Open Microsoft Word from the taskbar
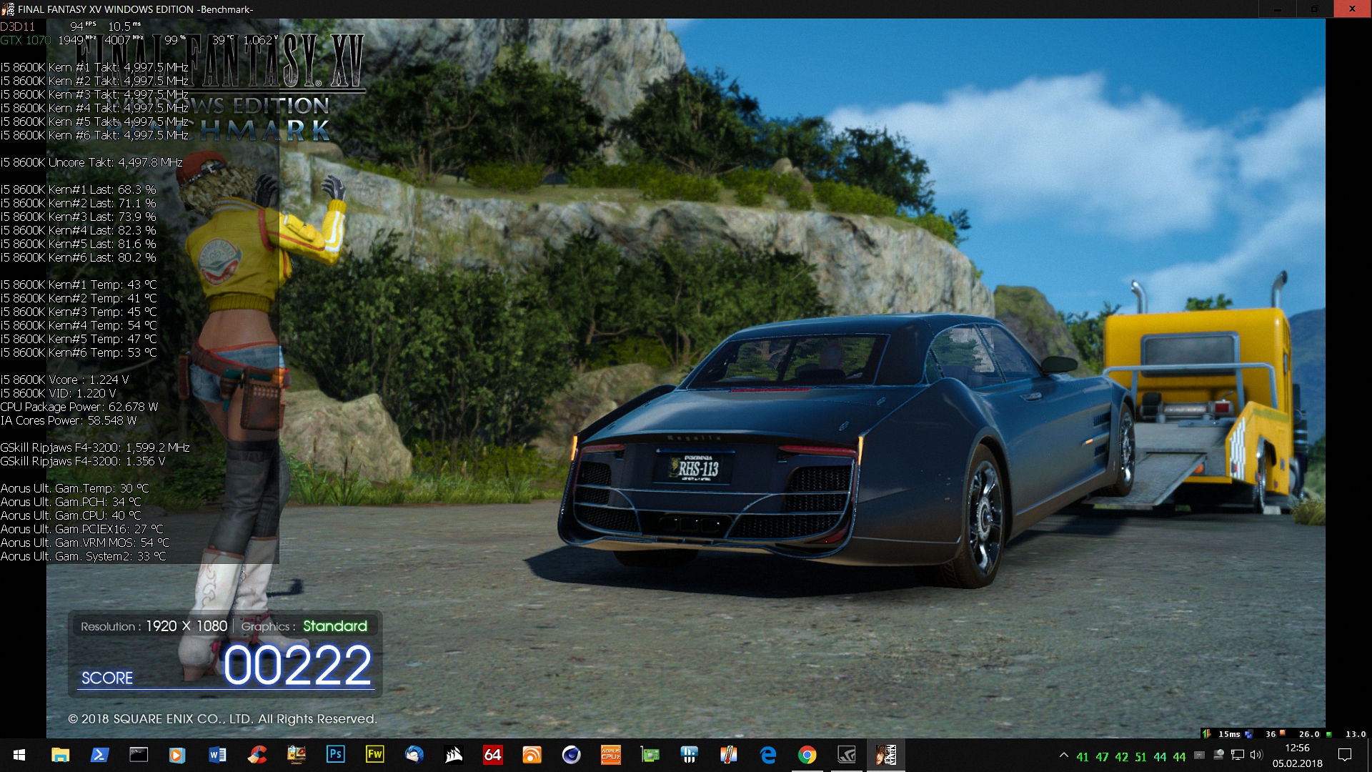1372x772 pixels. (x=217, y=755)
